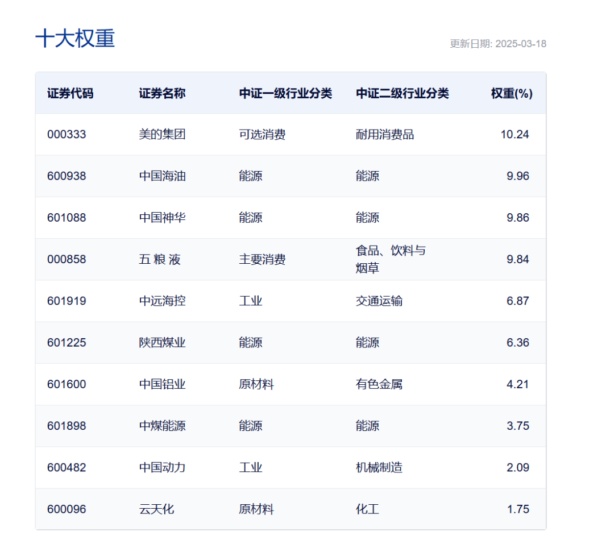Click the weight value 9.86
Screen dimensions: 614x552
[x=518, y=218]
